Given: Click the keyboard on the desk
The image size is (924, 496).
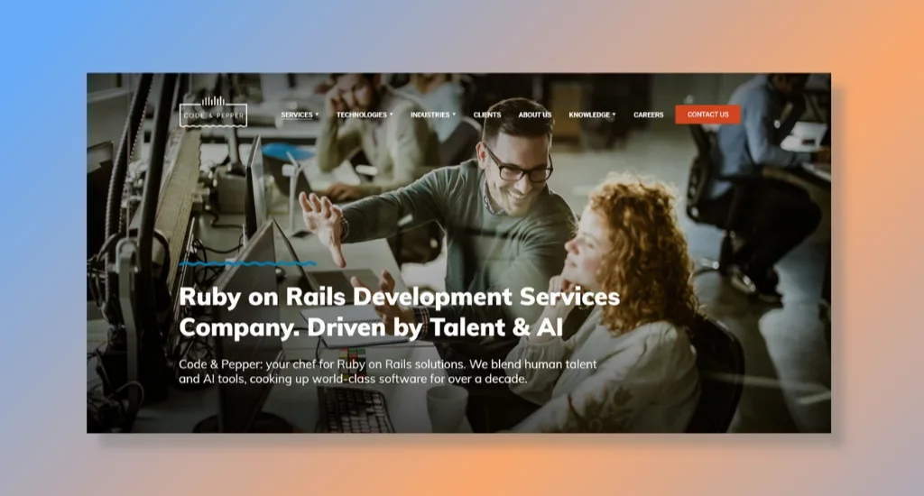Looking at the screenshot, I should pos(355,410).
